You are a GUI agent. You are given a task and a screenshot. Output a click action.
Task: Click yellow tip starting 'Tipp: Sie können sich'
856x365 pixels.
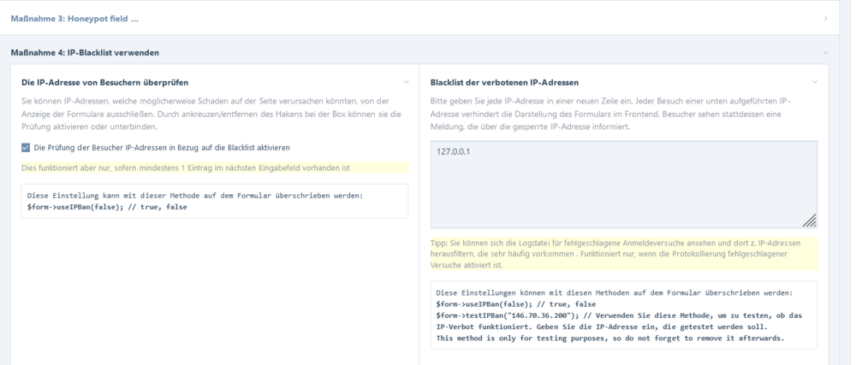coord(624,254)
